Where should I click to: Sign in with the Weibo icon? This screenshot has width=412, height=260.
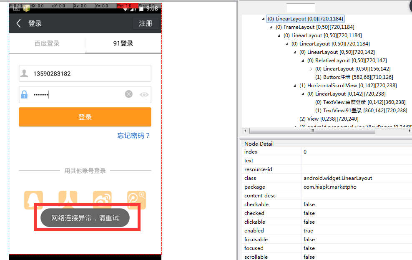pos(102,200)
